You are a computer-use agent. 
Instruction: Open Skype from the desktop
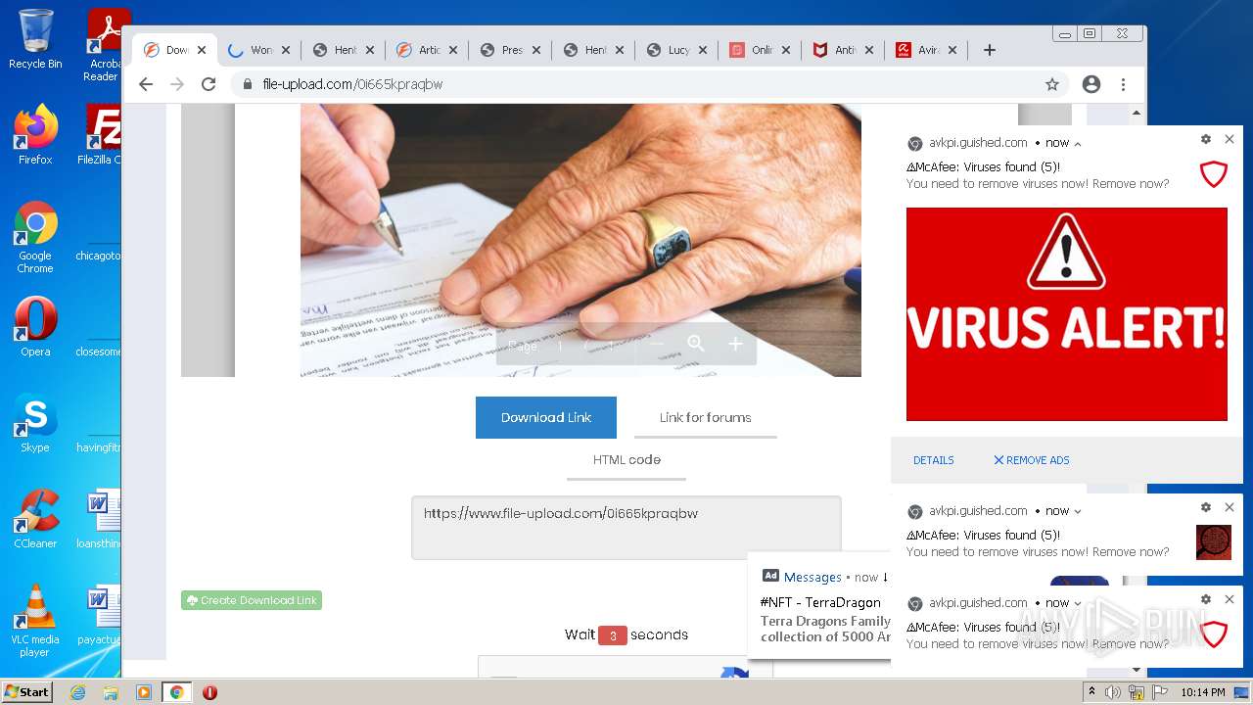point(35,423)
